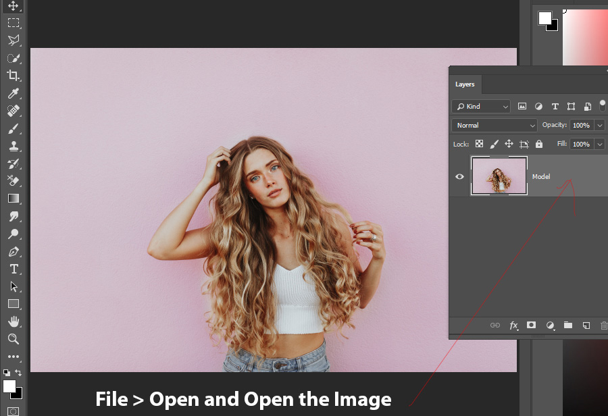
Task: Switch to the Layers tab
Action: [465, 84]
